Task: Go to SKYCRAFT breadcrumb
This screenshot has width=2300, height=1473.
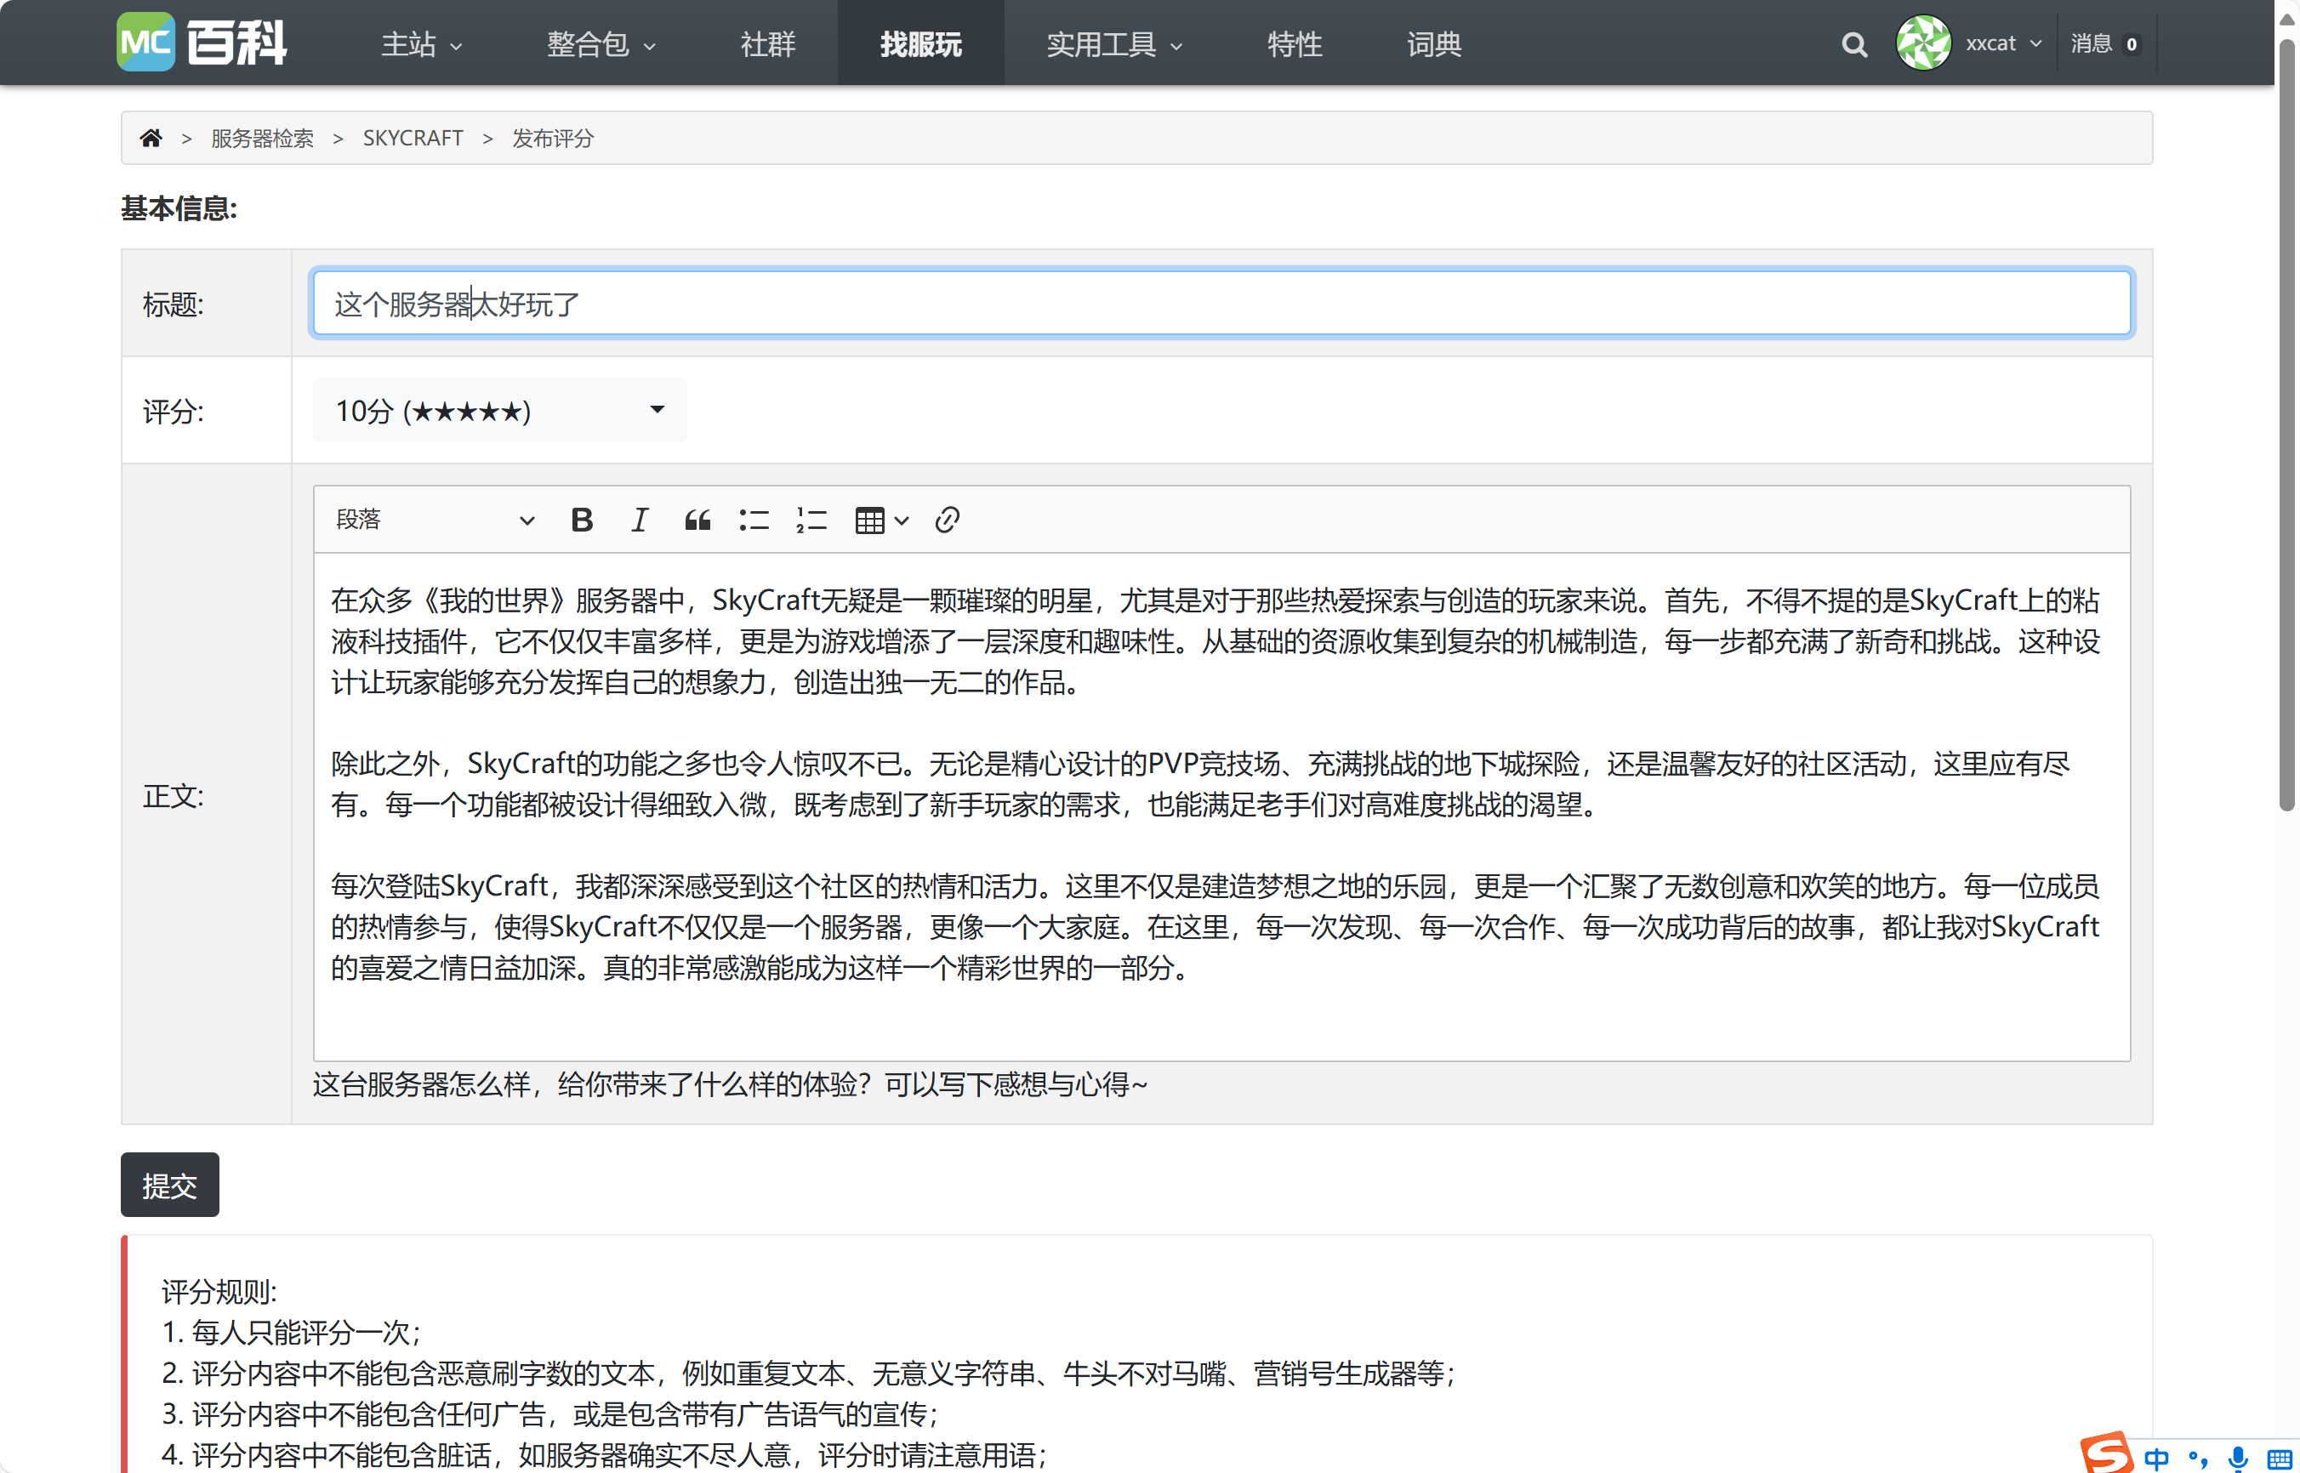Action: click(413, 138)
